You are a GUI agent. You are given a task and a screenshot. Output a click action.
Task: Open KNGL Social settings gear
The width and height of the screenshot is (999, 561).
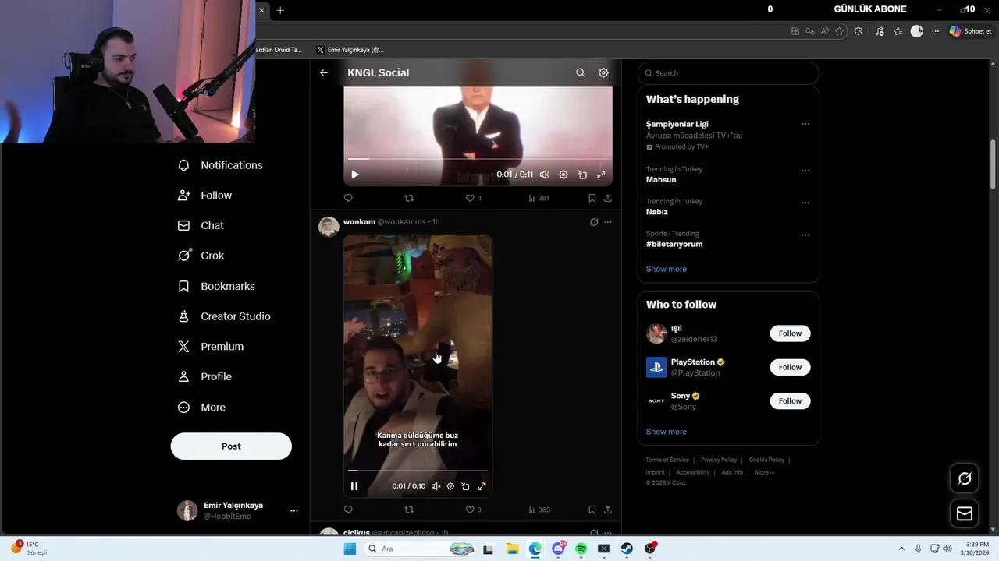click(x=603, y=72)
